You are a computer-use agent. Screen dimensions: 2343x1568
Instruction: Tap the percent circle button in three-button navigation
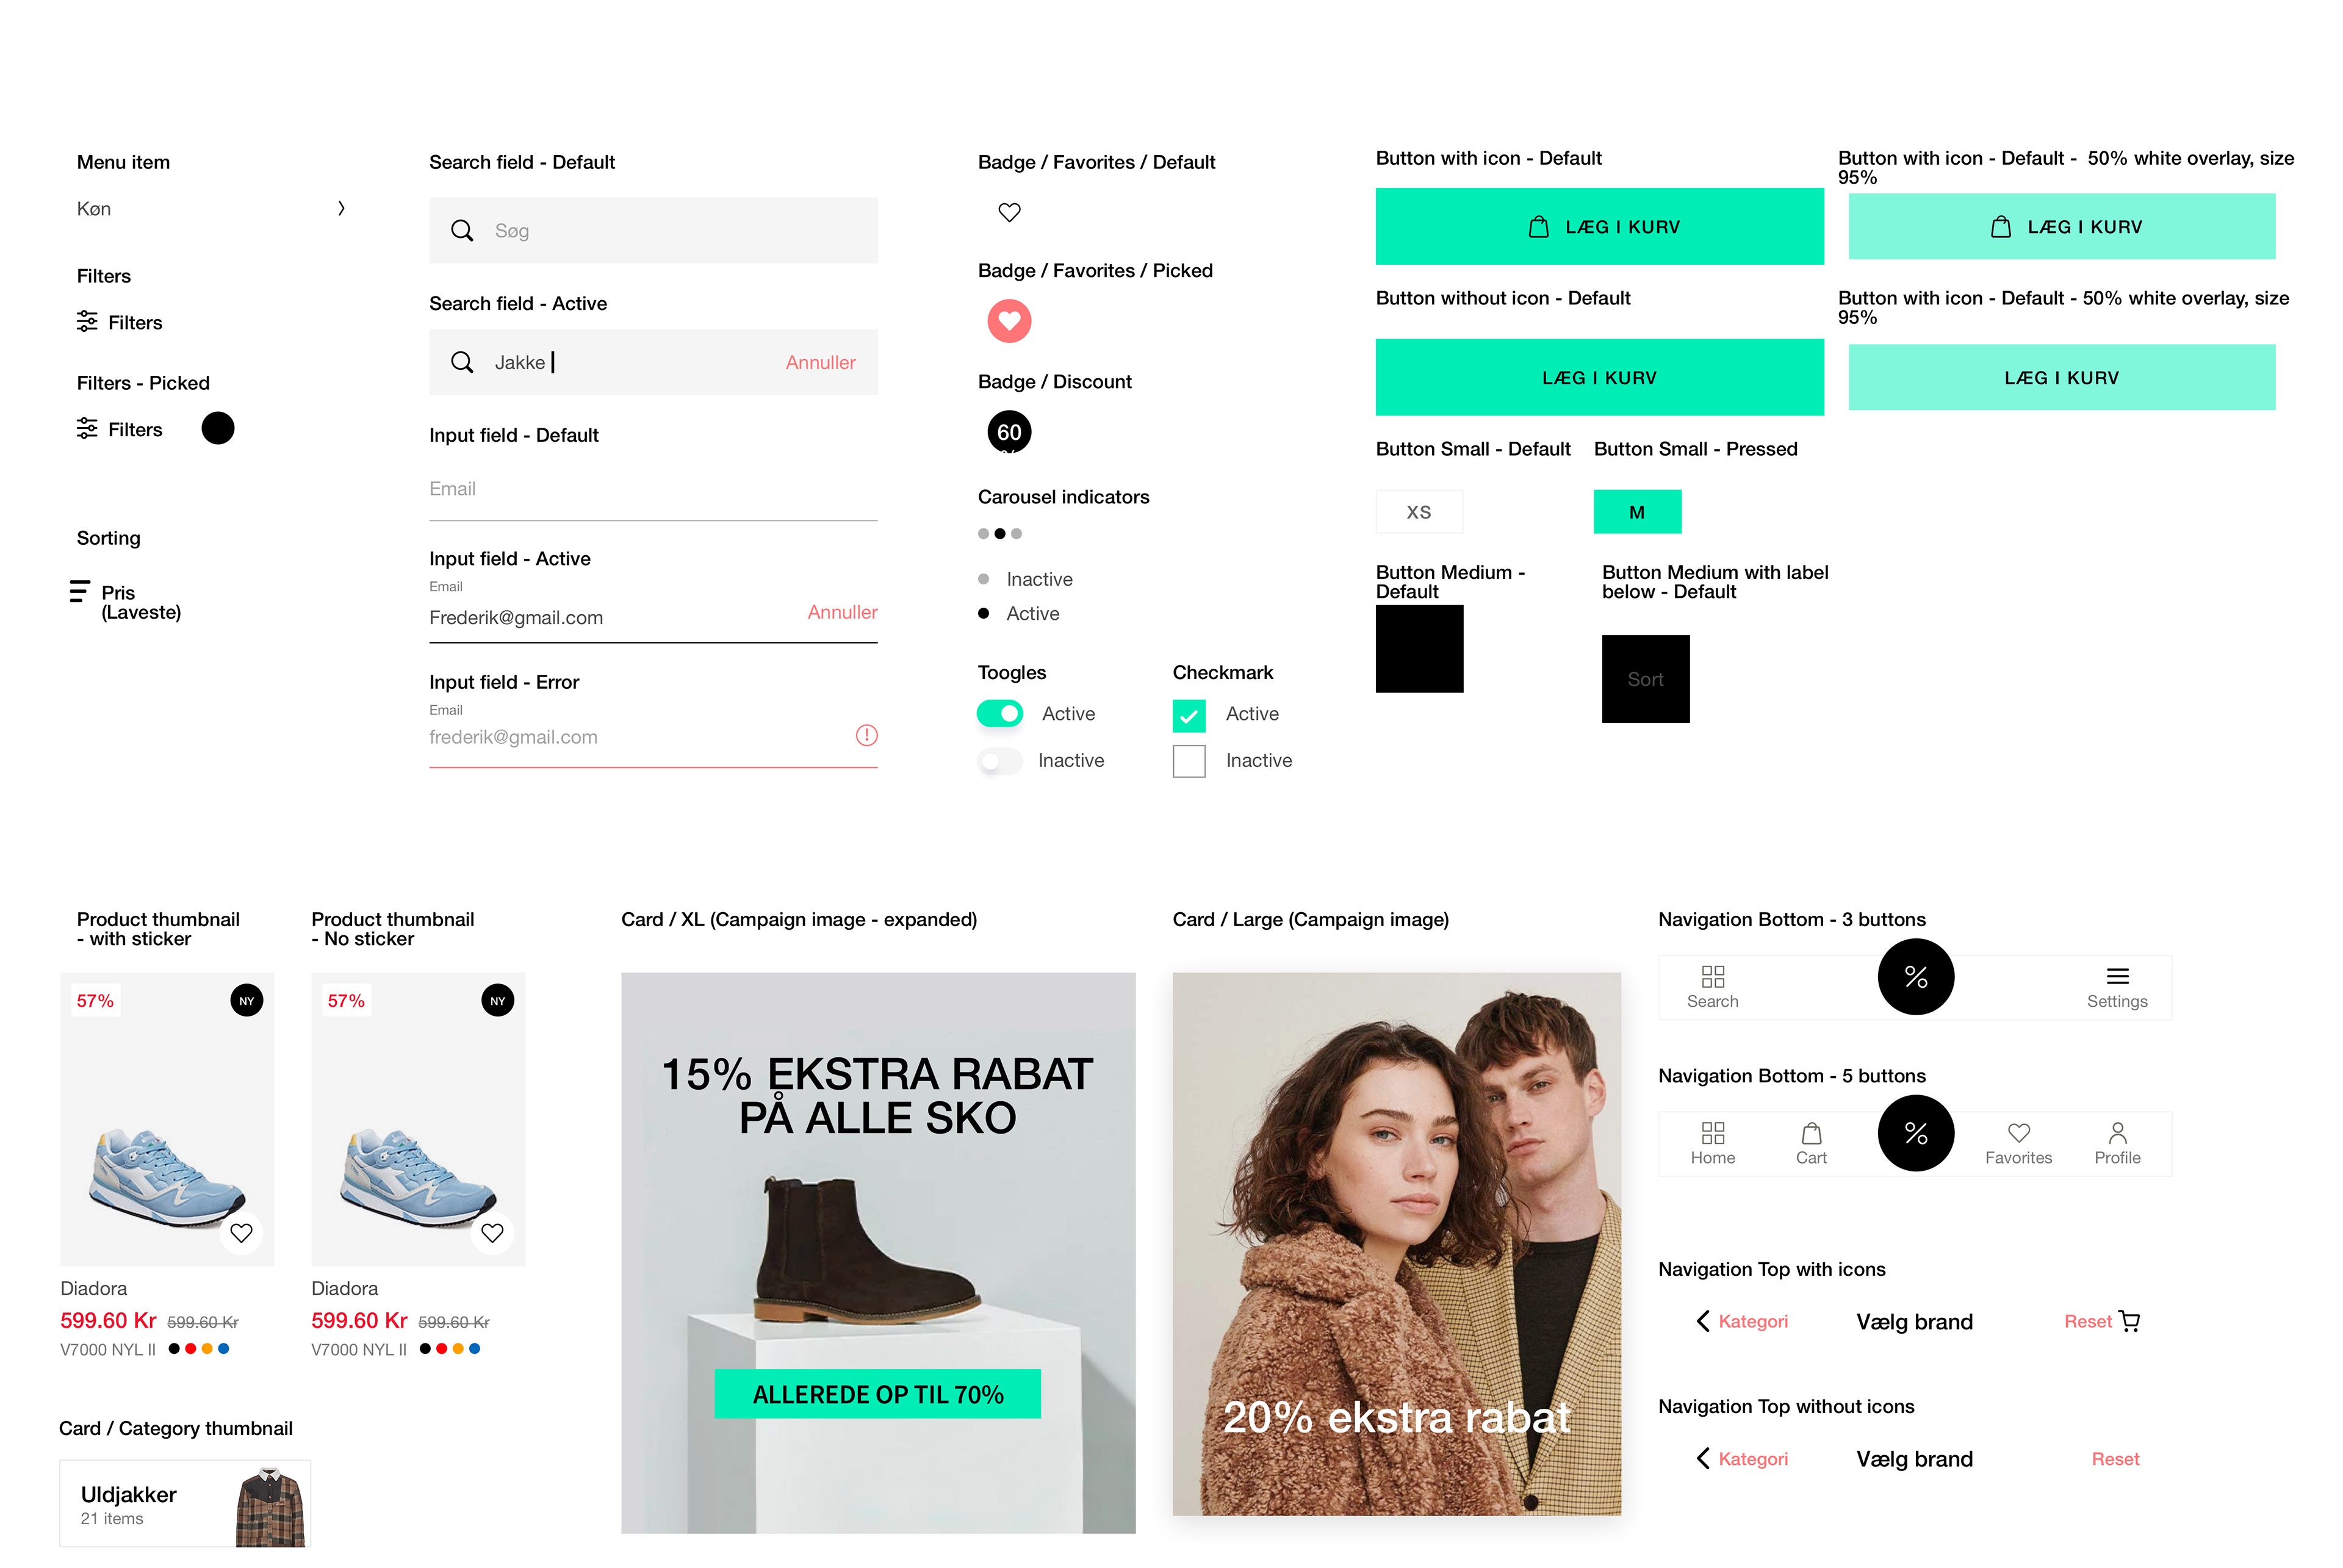point(1915,976)
